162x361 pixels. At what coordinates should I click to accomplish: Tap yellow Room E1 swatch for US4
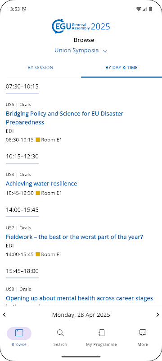click(38, 193)
